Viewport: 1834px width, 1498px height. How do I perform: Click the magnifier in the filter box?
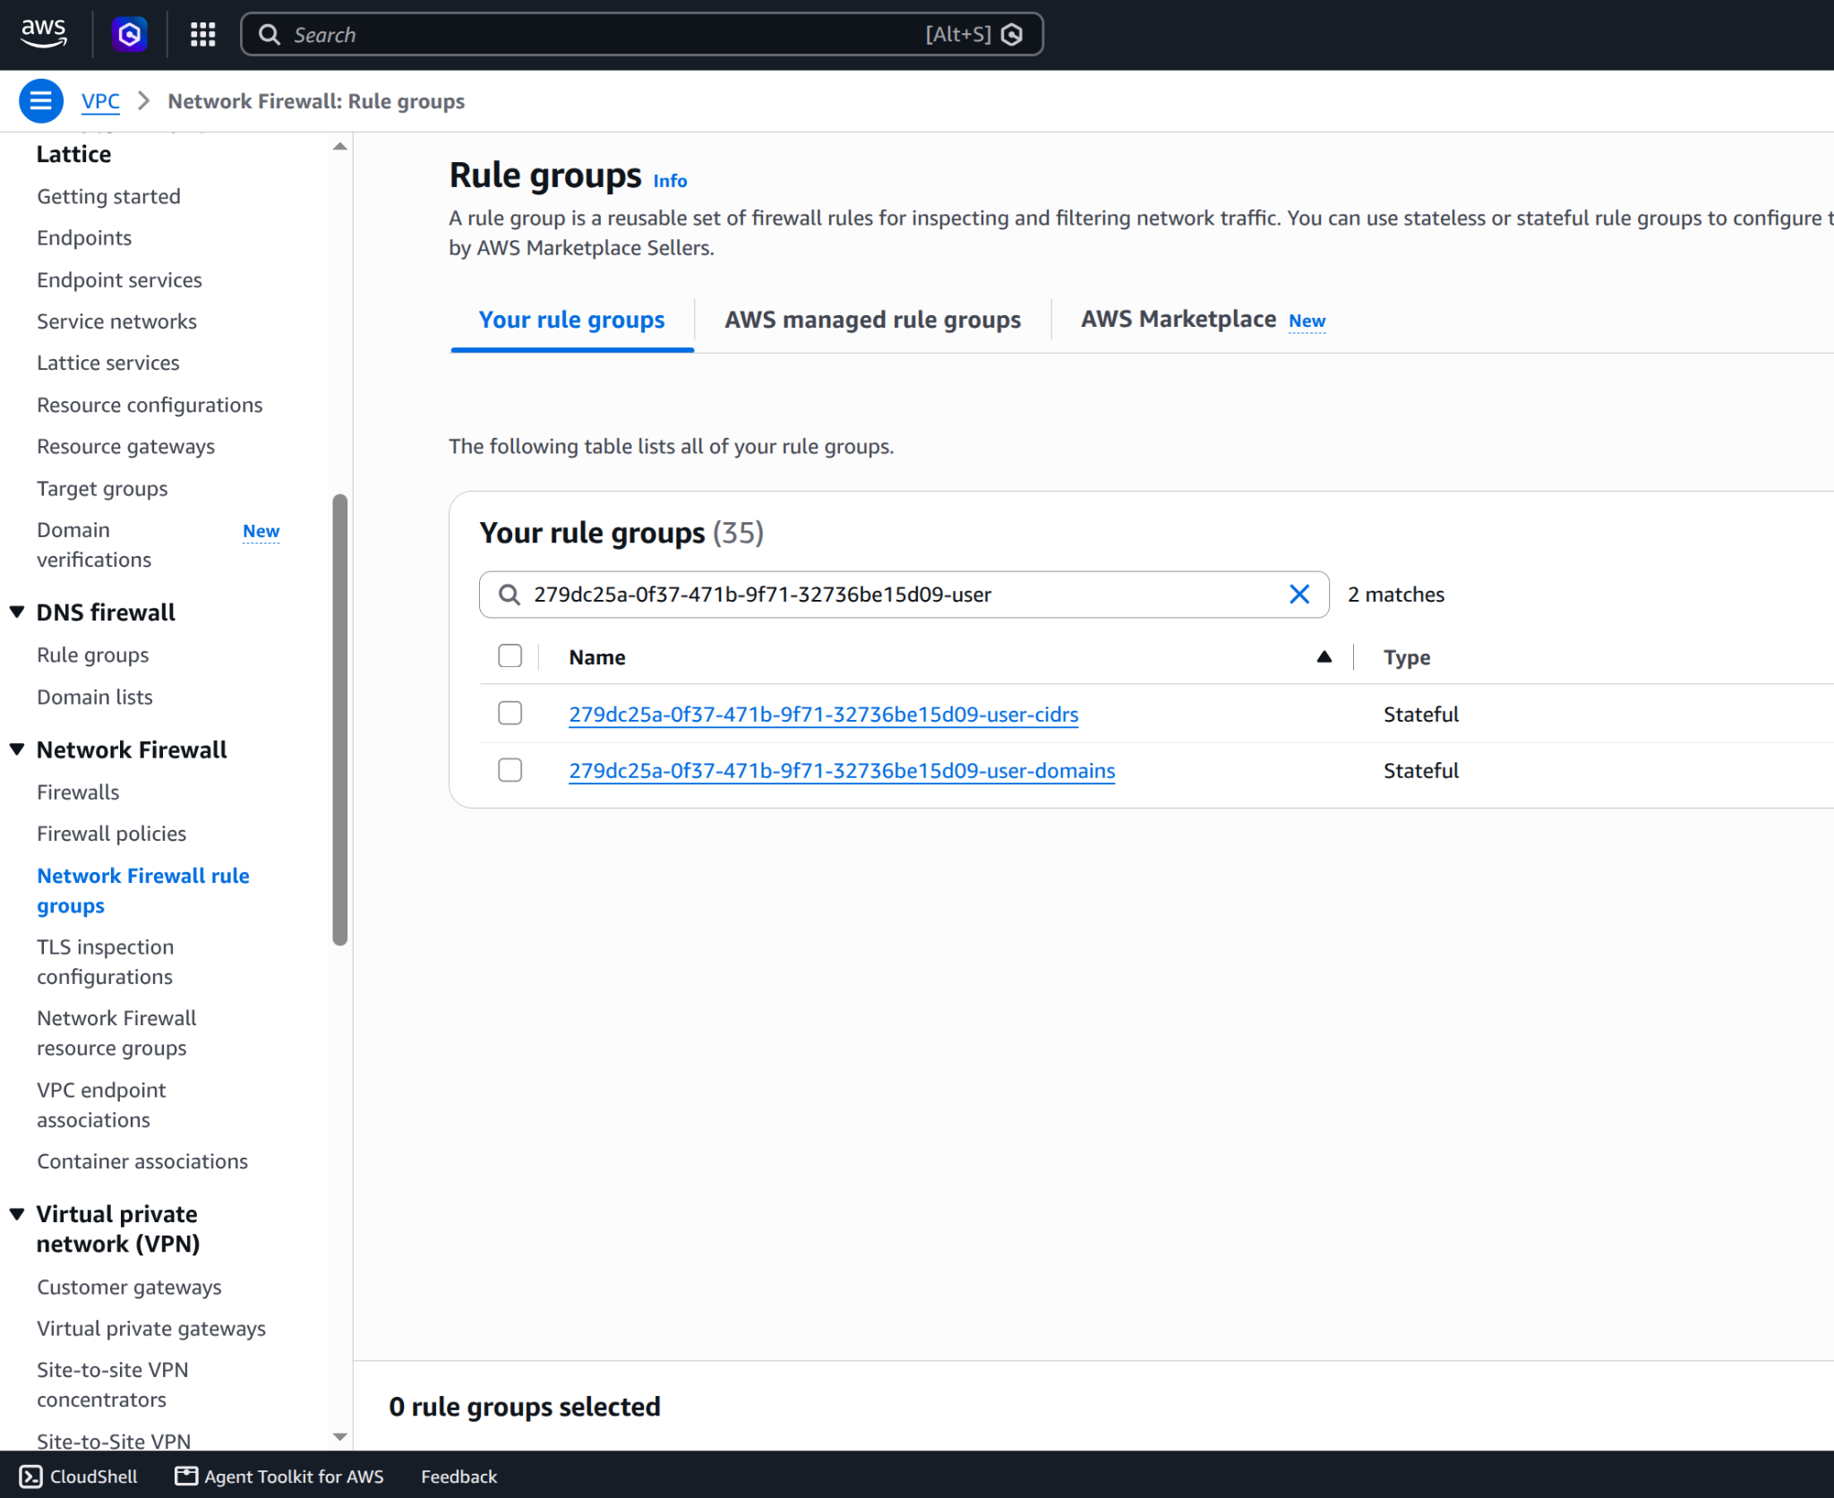click(x=509, y=595)
